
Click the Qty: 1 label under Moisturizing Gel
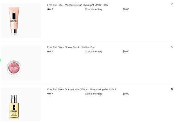point(50,94)
